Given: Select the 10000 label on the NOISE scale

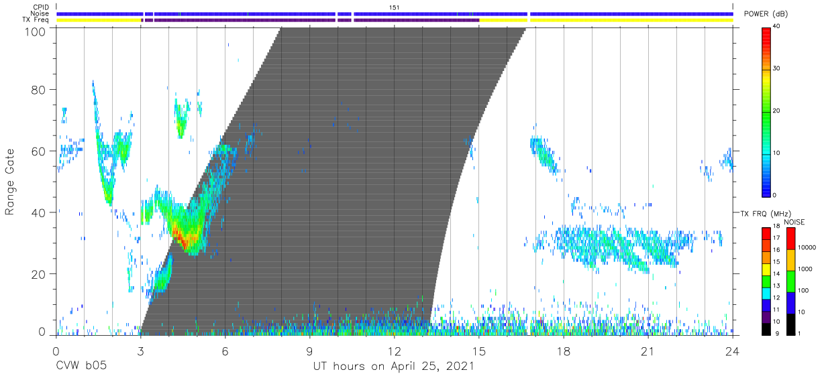Looking at the screenshot, I should point(807,247).
